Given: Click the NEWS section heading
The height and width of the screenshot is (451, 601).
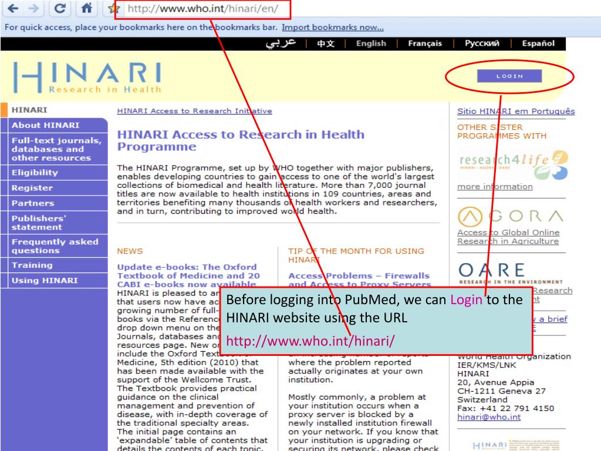Looking at the screenshot, I should [130, 251].
